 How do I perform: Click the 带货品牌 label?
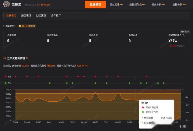click(x=93, y=35)
